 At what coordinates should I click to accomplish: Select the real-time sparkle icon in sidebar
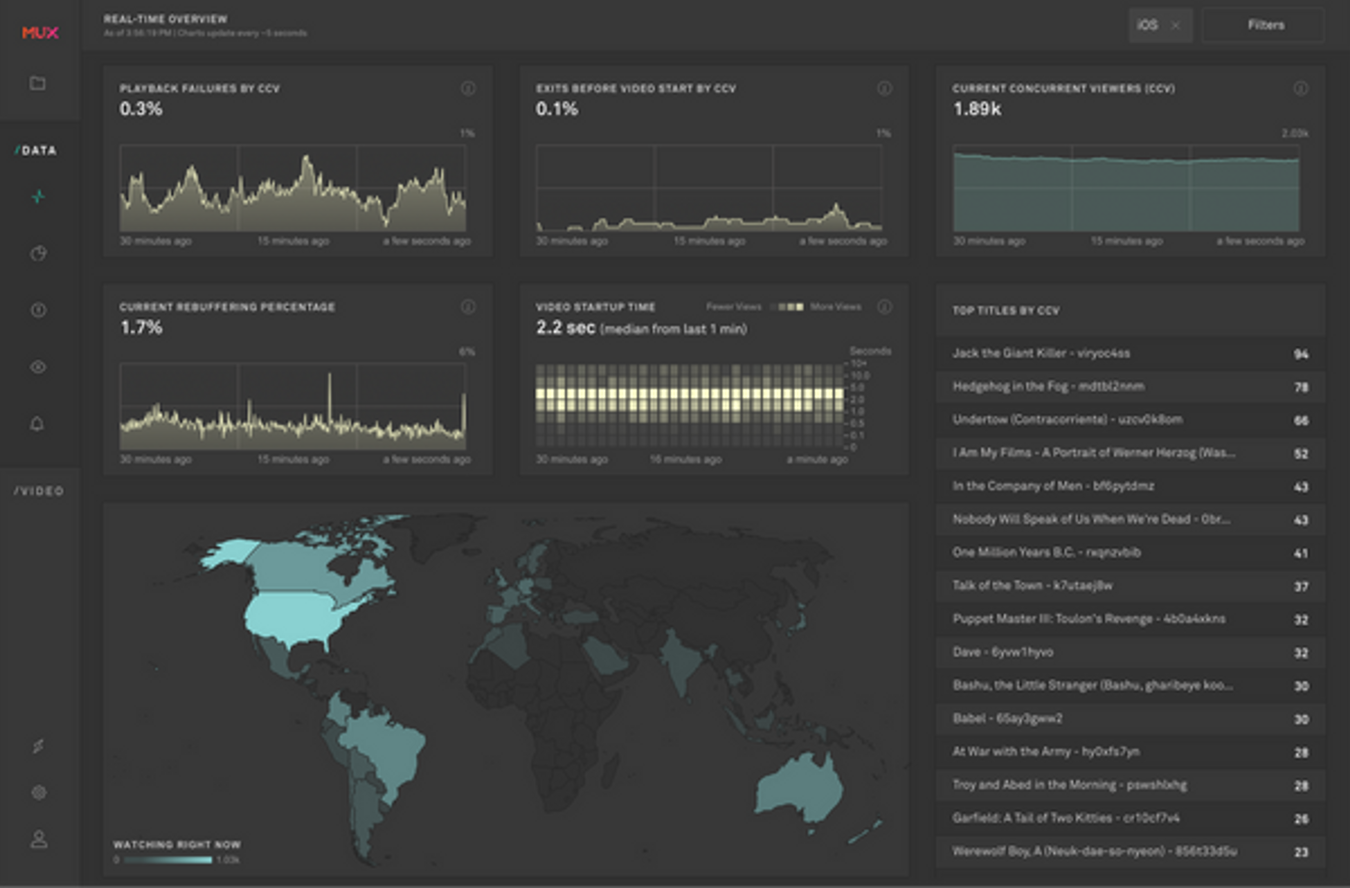coord(38,197)
